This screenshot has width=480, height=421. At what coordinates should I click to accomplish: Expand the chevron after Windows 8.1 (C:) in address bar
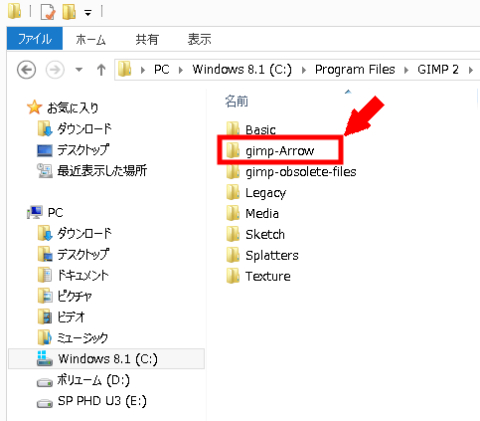(304, 70)
